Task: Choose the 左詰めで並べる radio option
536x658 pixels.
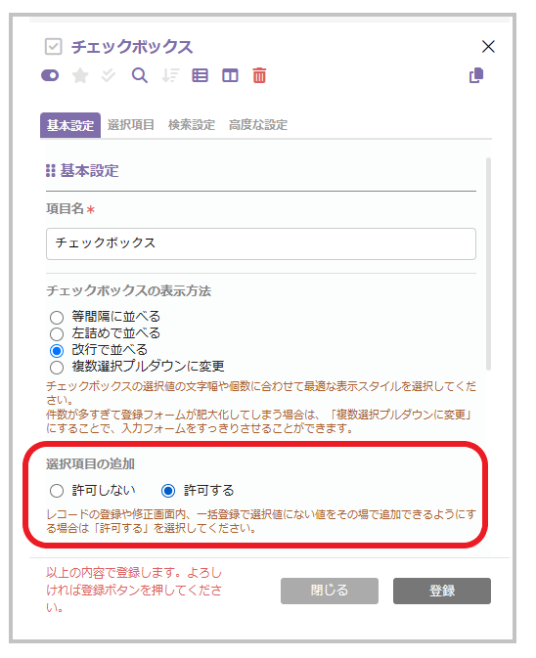Action: pyautogui.click(x=57, y=334)
